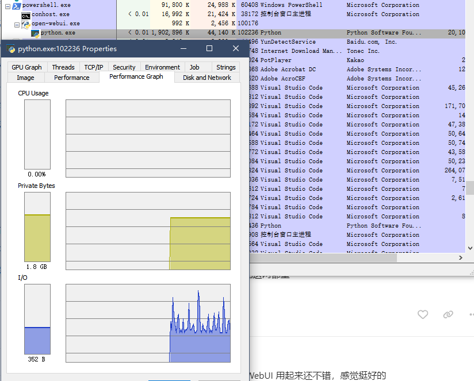Collapse the open-webui.exe tree node
The height and width of the screenshot is (381, 474).
(x=17, y=25)
